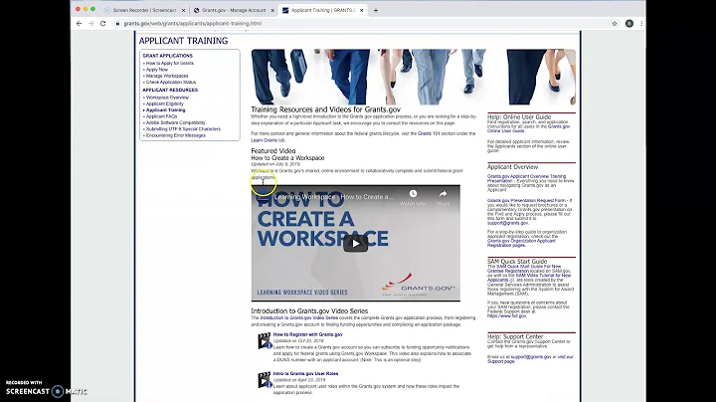The width and height of the screenshot is (716, 402).
Task: Close the Applicant Training tab
Action: (361, 10)
